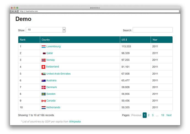Click the Norway flag icon

[44, 60]
